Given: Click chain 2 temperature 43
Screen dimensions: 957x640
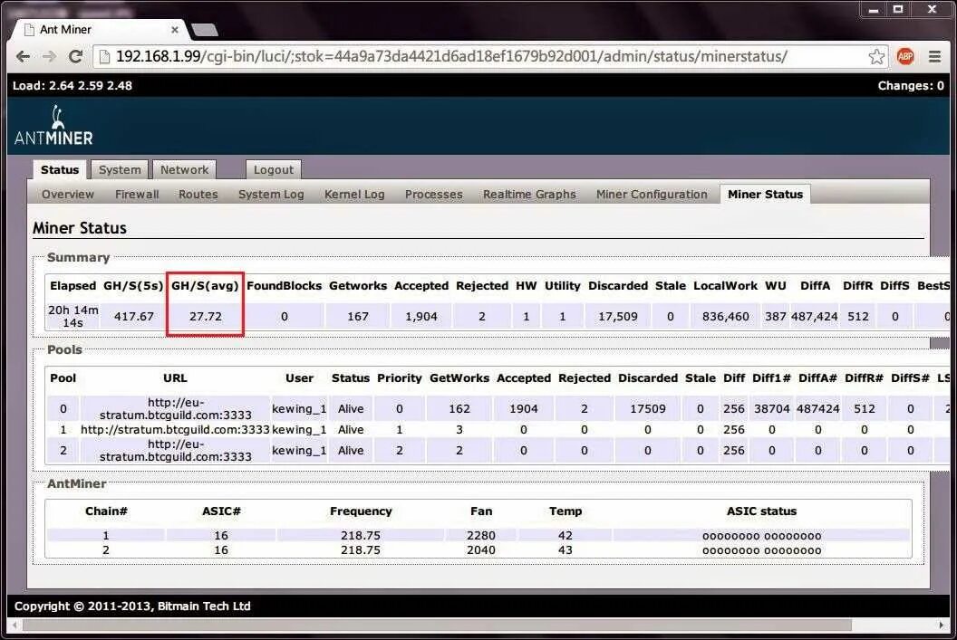Looking at the screenshot, I should [x=565, y=549].
